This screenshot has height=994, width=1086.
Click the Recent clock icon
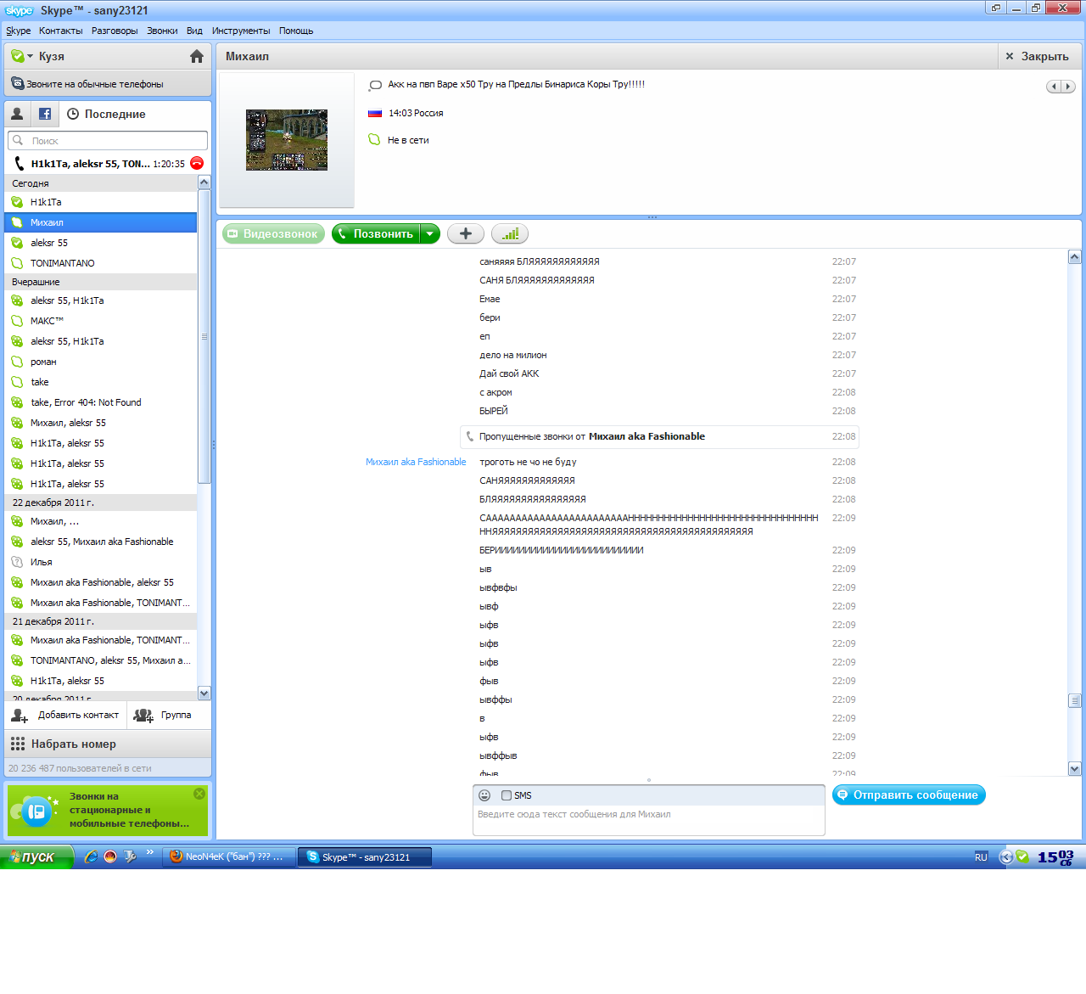coord(73,114)
